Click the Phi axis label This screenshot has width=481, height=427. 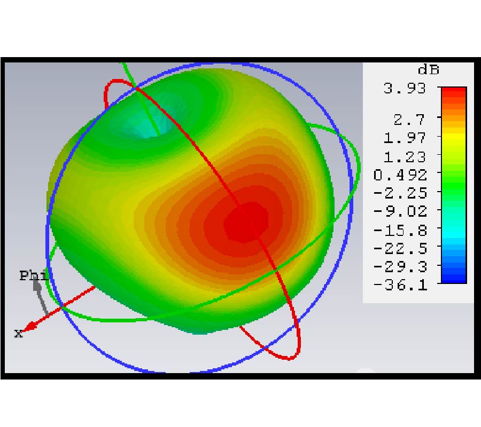coord(33,276)
